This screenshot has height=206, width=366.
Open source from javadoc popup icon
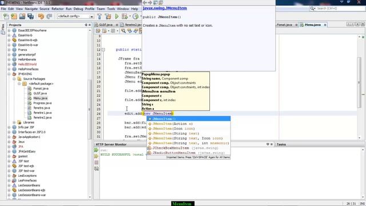coord(161,2)
